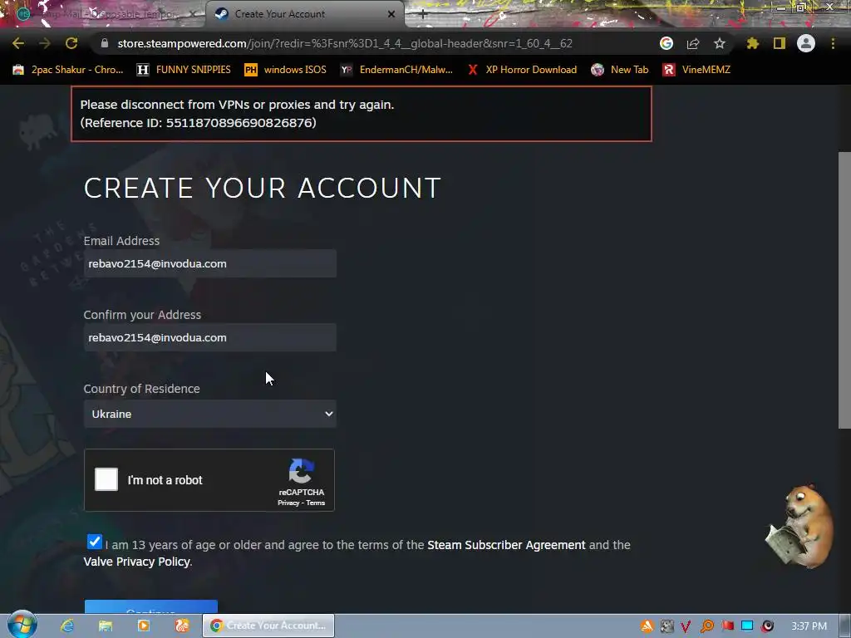
Task: Click the Reference ID error text
Action: pyautogui.click(x=198, y=123)
